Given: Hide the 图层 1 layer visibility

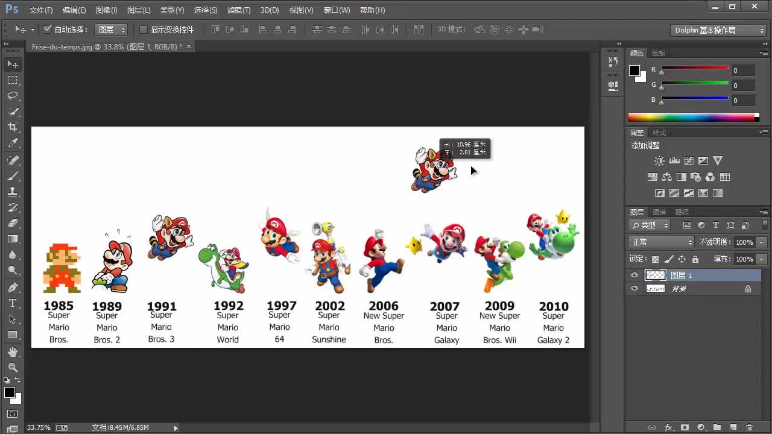Looking at the screenshot, I should [x=634, y=275].
